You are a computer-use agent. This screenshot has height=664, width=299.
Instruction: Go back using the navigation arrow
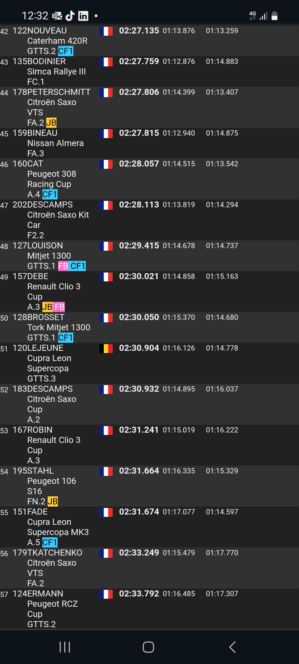tap(233, 647)
